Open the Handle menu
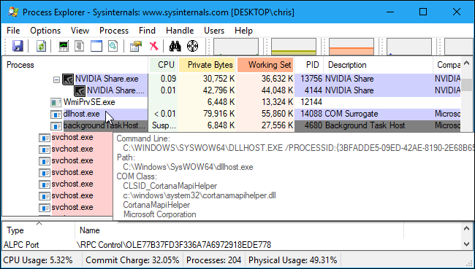The height and width of the screenshot is (269, 475). (180, 31)
